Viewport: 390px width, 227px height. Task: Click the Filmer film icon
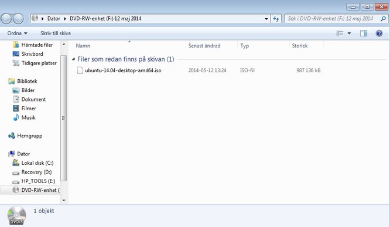click(x=16, y=109)
